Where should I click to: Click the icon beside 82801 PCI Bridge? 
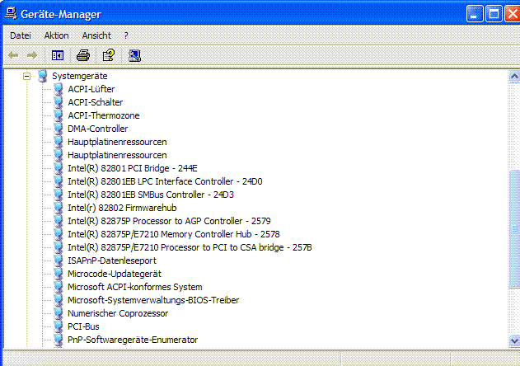[59, 168]
